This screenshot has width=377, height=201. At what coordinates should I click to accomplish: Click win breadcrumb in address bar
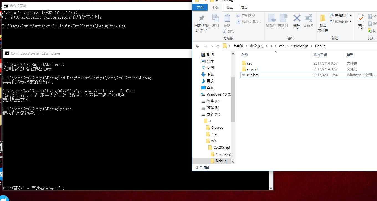coord(282,46)
